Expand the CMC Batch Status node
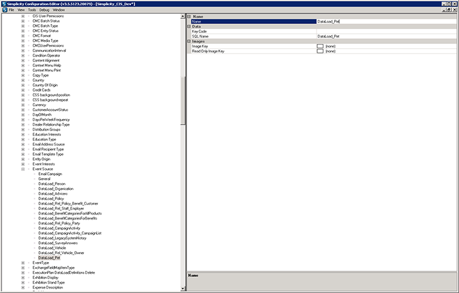459x293 pixels. pyautogui.click(x=23, y=21)
